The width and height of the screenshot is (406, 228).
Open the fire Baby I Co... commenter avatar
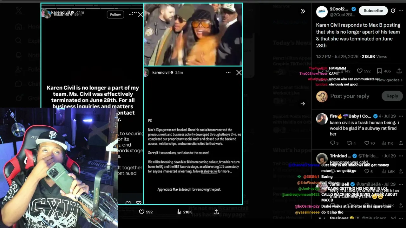point(322,119)
